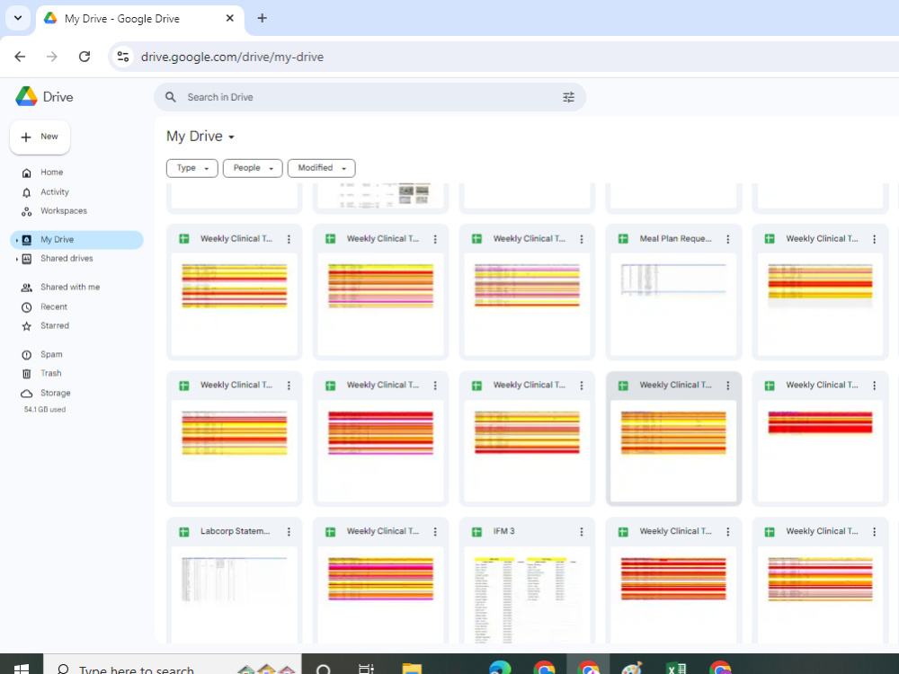Image resolution: width=899 pixels, height=674 pixels.
Task: Open the Recent files view
Action: click(54, 307)
